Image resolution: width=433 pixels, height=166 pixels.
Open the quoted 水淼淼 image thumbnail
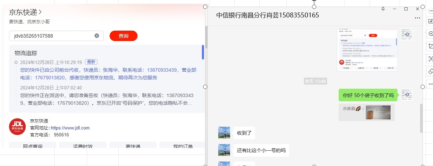[378, 112]
